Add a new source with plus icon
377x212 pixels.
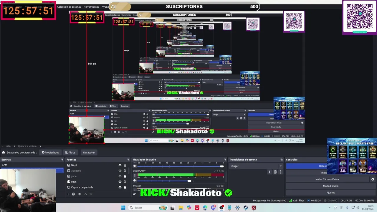pos(68,194)
